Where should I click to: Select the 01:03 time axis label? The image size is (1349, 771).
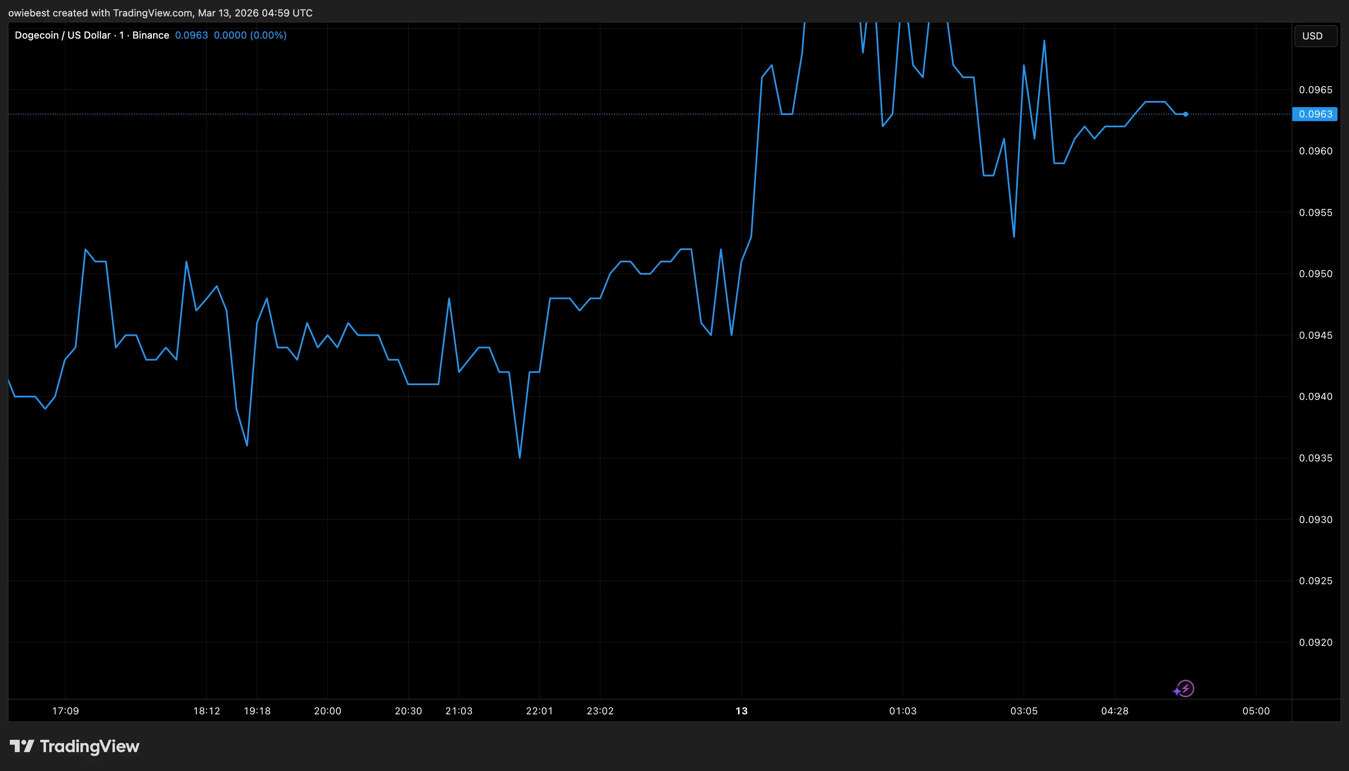902,711
